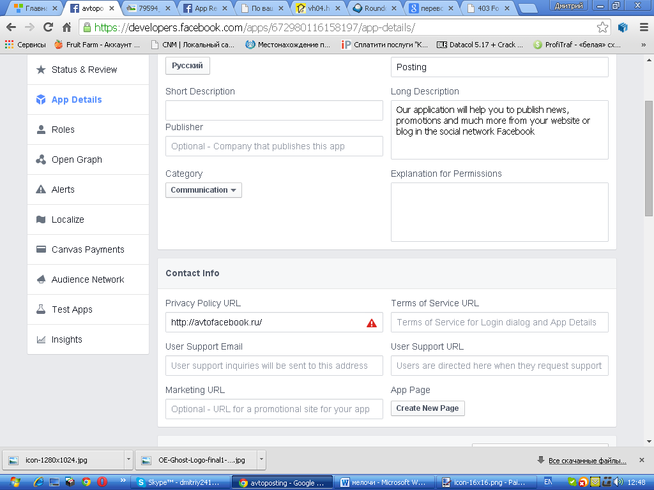Switch to the App Re... browser tab
This screenshot has height=490, width=654.
[x=206, y=8]
